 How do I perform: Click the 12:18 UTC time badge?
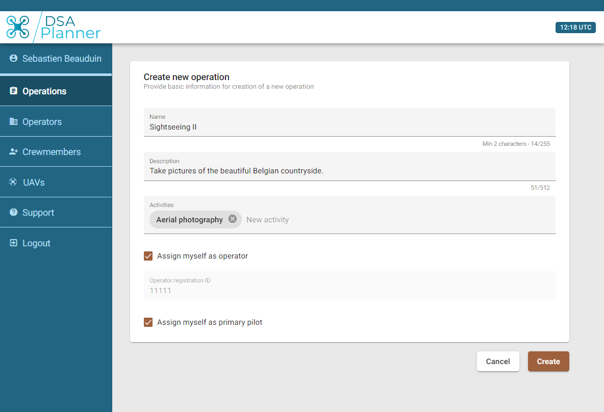[x=575, y=28]
